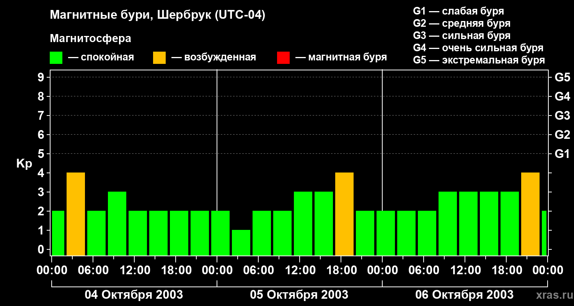The image size is (574, 306).
Task: Click the 'G3' label on the right axis
Action: coord(562,116)
